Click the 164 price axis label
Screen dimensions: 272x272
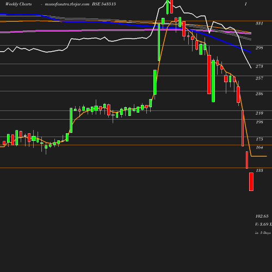tap(259, 147)
